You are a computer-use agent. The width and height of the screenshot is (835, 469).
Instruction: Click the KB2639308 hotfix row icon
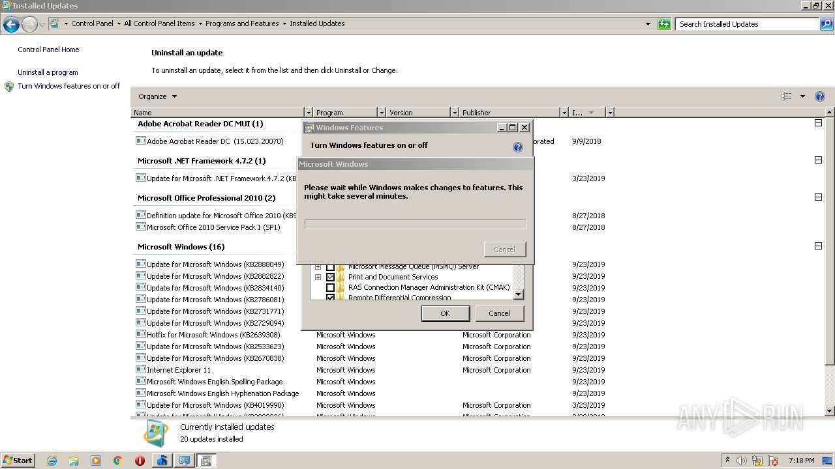[140, 335]
